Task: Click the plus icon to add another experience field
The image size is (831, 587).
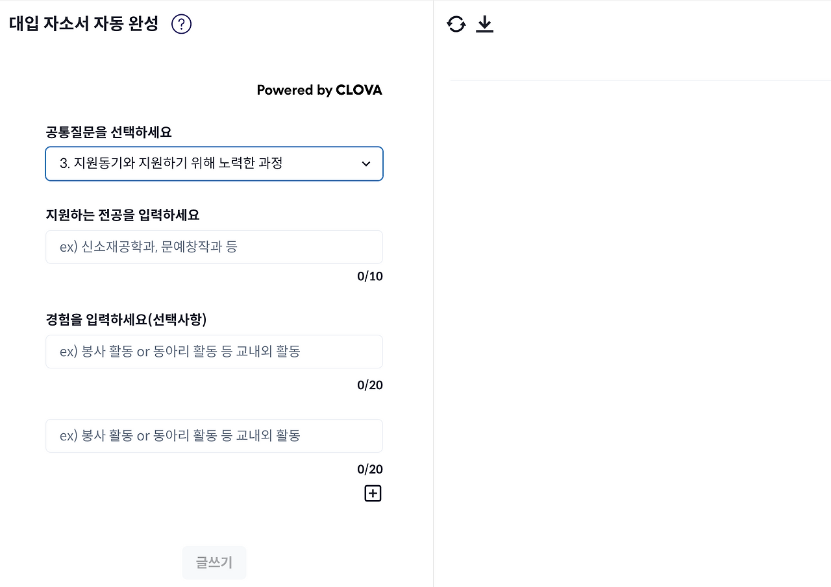Action: pyautogui.click(x=373, y=493)
